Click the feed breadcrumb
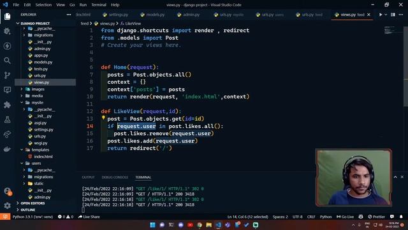Image resolution: width=408 pixels, height=230 pixels. (x=84, y=24)
